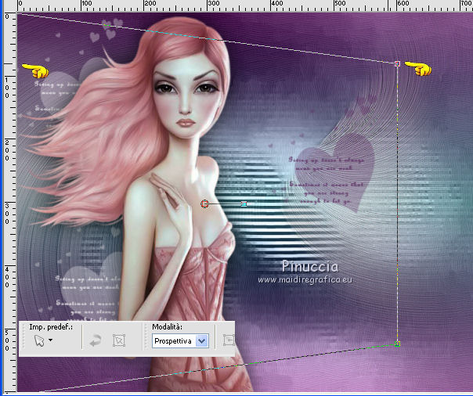Click the cyan rotation handle near pivot

tap(244, 204)
